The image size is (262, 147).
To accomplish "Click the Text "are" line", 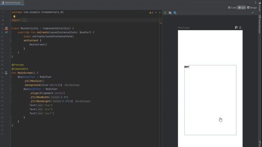I will [41, 109].
